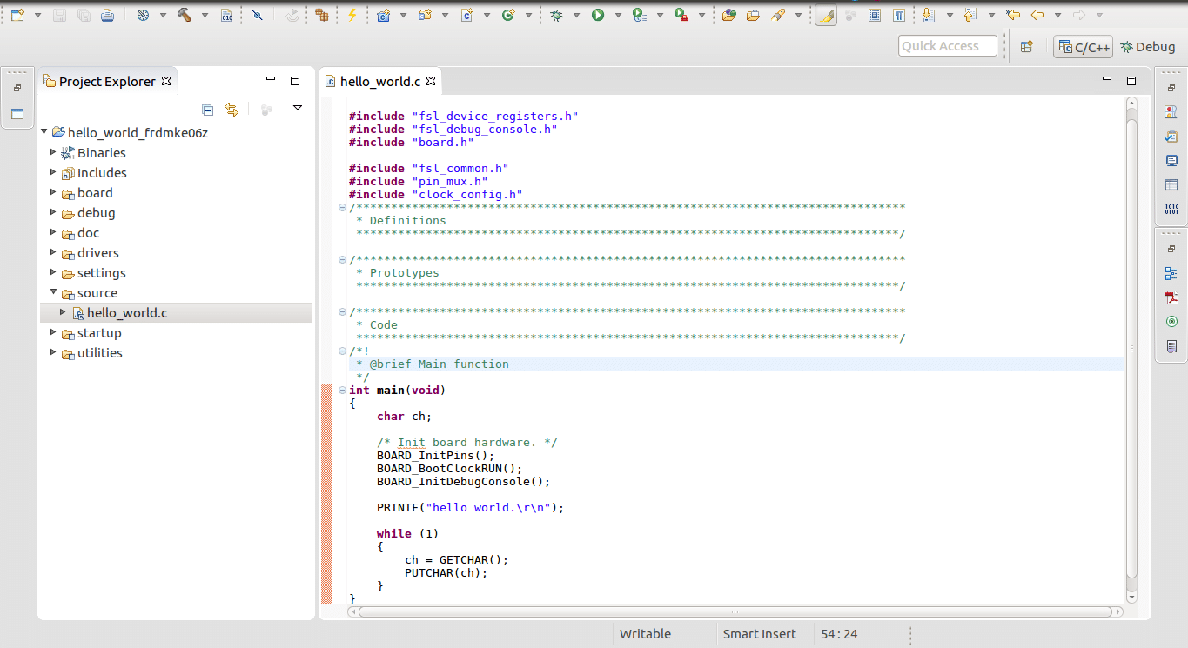The width and height of the screenshot is (1188, 648).
Task: Select the doc folder
Action: [88, 232]
